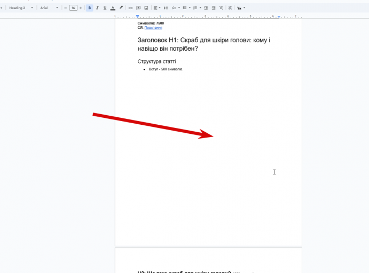Apply a bulleted list

(185, 8)
